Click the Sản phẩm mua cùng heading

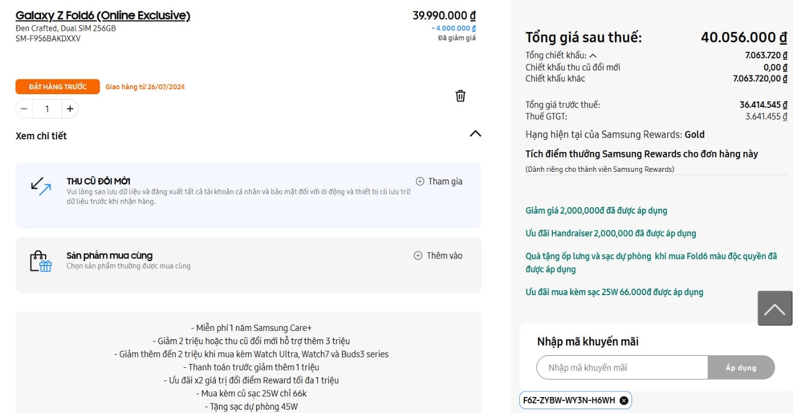[110, 256]
